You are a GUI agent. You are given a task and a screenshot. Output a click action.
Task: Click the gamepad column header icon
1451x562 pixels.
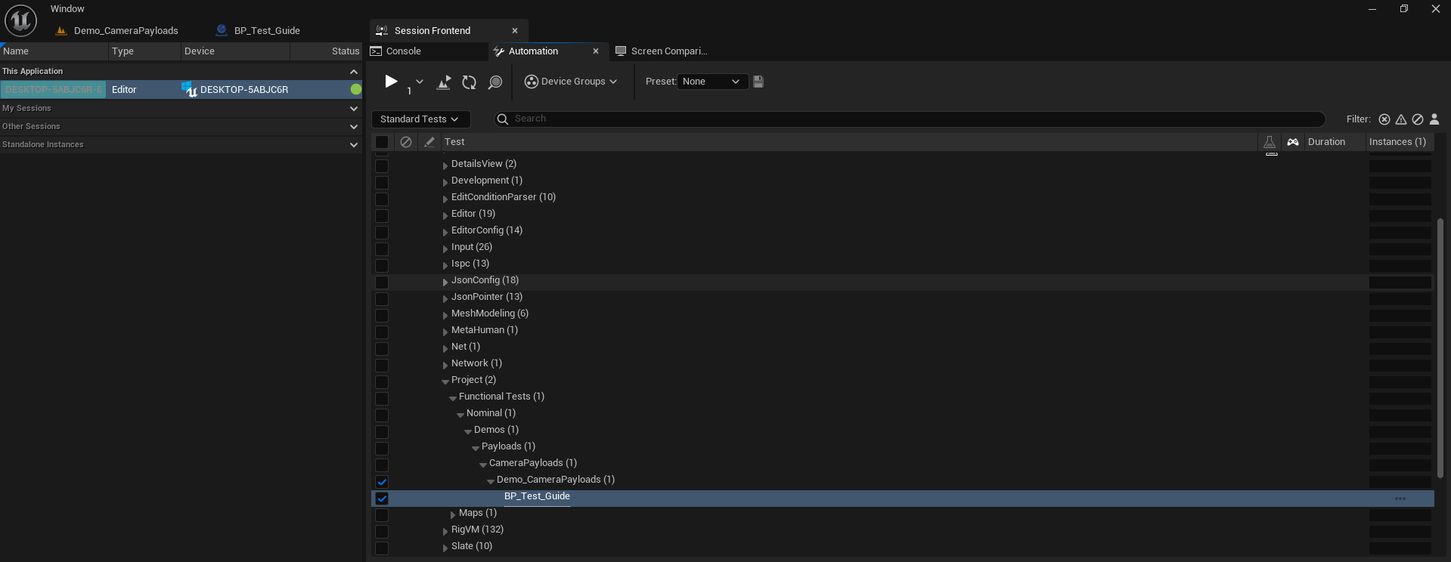point(1293,142)
